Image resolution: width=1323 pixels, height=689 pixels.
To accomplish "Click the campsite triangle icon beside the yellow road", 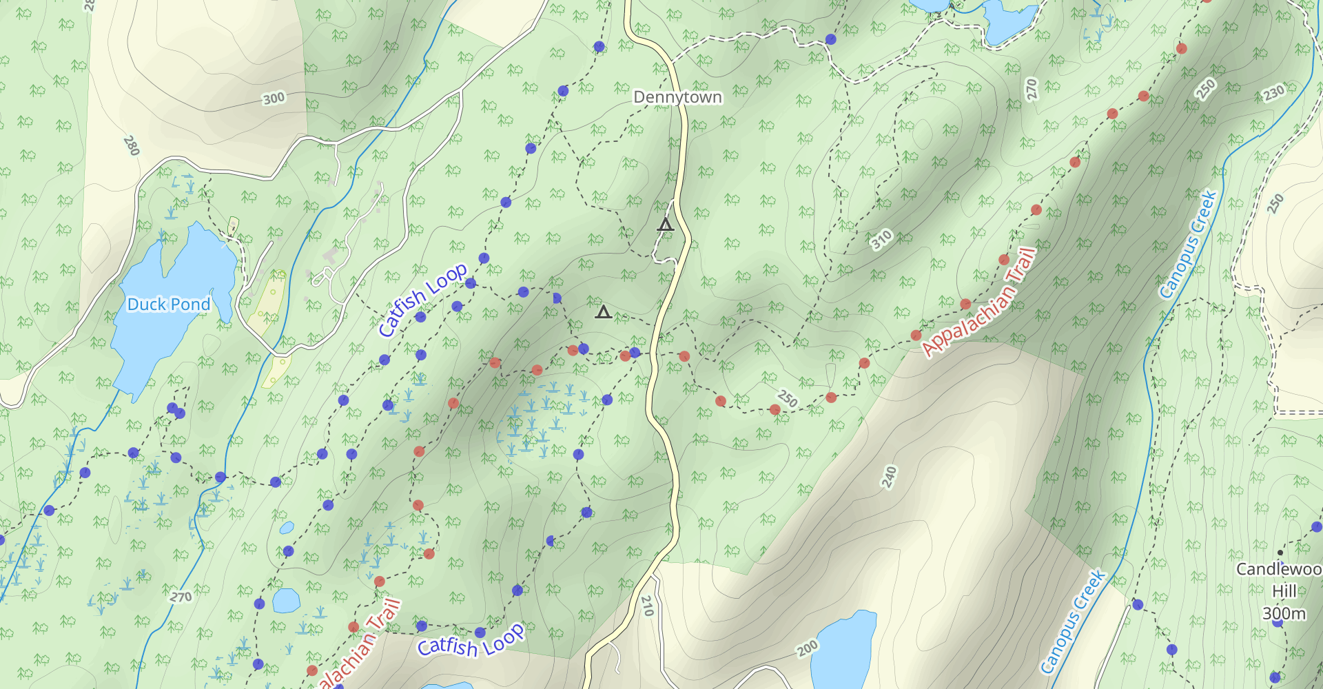I will tap(665, 225).
